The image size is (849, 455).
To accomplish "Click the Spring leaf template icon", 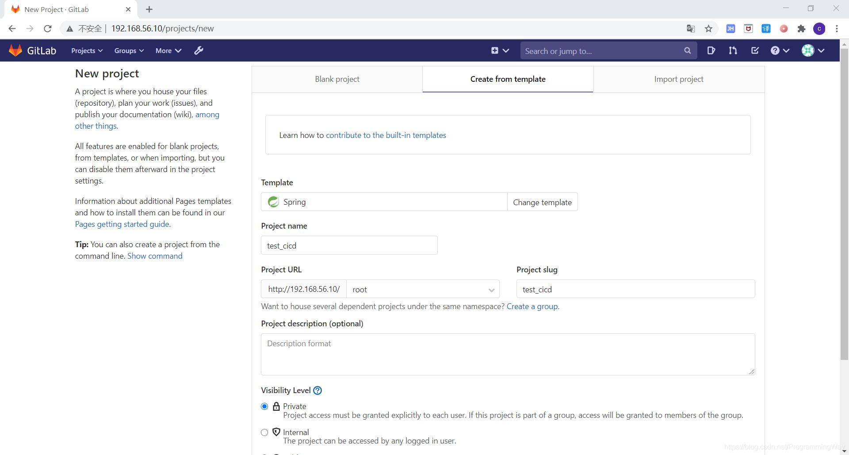I will coord(273,202).
